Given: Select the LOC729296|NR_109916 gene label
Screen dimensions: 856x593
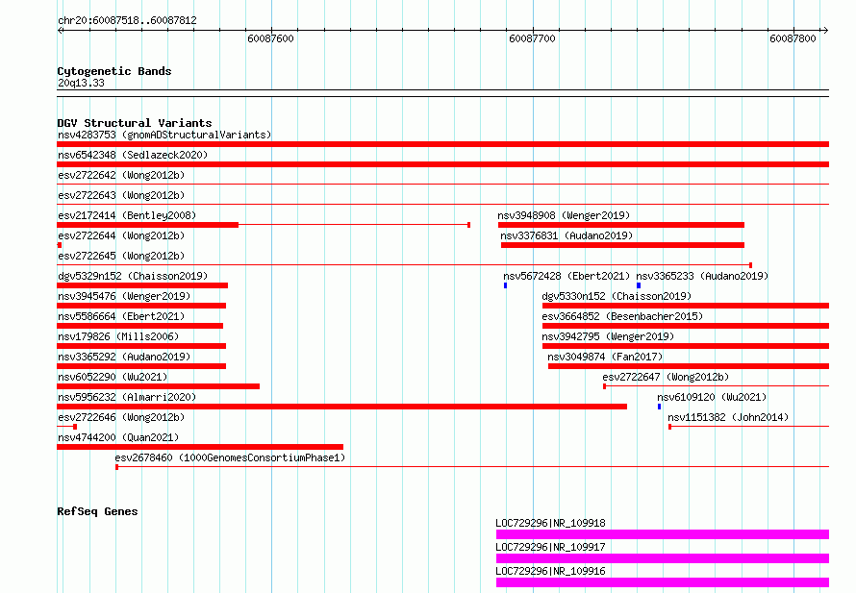Looking at the screenshot, I should pos(551,571).
